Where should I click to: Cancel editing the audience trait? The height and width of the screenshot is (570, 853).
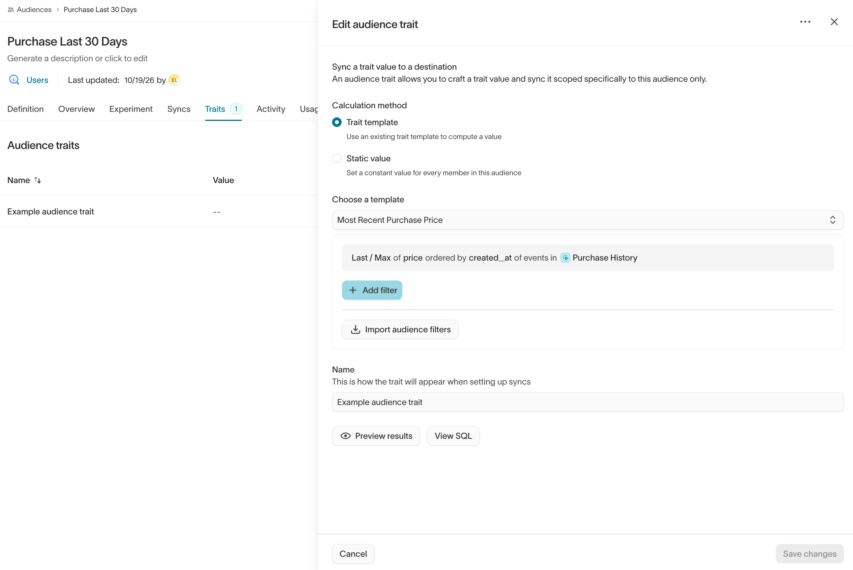[x=353, y=554]
